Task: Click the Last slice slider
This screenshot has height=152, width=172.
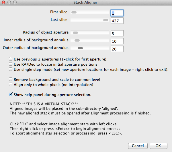Action: 90,20
